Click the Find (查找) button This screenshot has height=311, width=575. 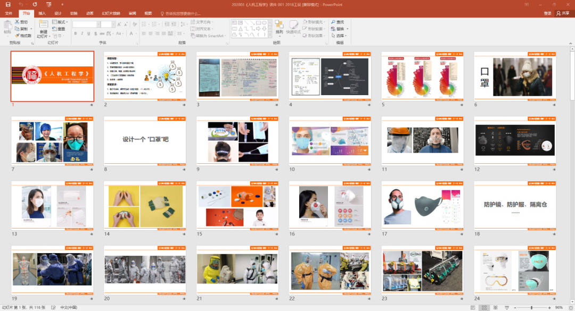pos(338,22)
